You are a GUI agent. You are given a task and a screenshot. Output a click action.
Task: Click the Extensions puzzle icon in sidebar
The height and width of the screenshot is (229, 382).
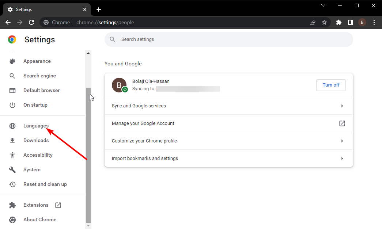pyautogui.click(x=12, y=205)
